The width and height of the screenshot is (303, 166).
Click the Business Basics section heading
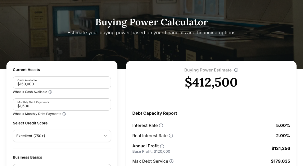coord(28,157)
